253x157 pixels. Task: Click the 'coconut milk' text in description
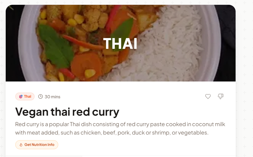[x=209, y=124]
